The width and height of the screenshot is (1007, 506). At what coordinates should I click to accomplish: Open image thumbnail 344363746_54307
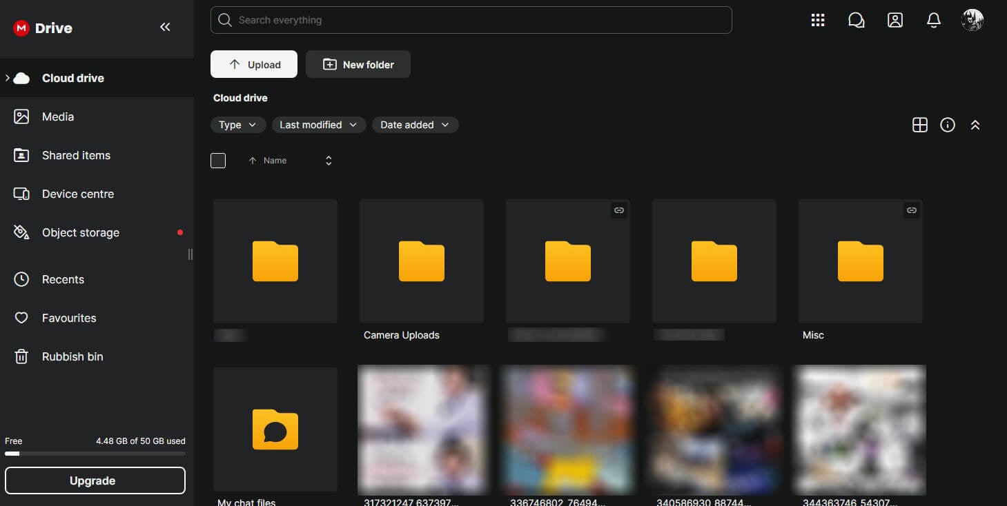tap(861, 429)
